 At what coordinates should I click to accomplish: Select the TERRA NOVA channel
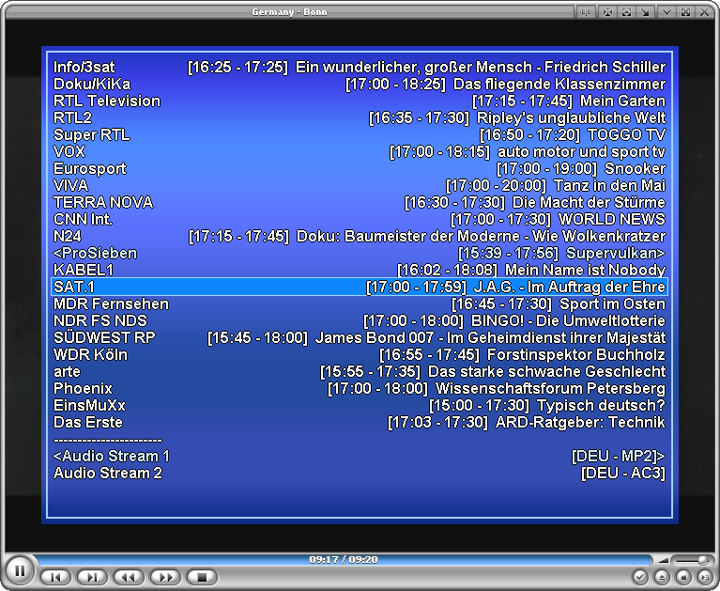tap(360, 203)
